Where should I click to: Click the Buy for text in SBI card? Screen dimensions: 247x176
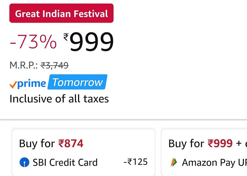click(37, 144)
